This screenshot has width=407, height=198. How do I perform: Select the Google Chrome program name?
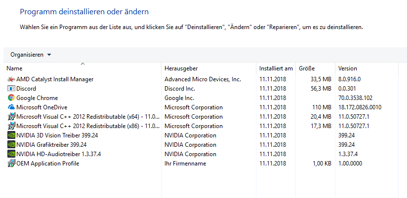point(37,98)
